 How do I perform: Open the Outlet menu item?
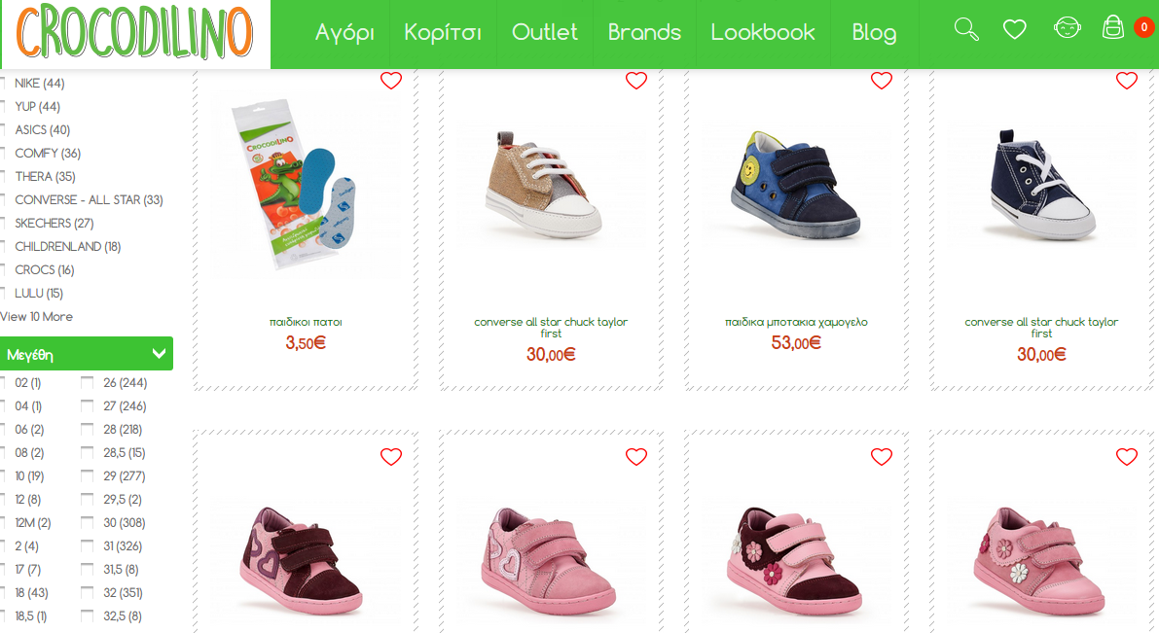(544, 32)
